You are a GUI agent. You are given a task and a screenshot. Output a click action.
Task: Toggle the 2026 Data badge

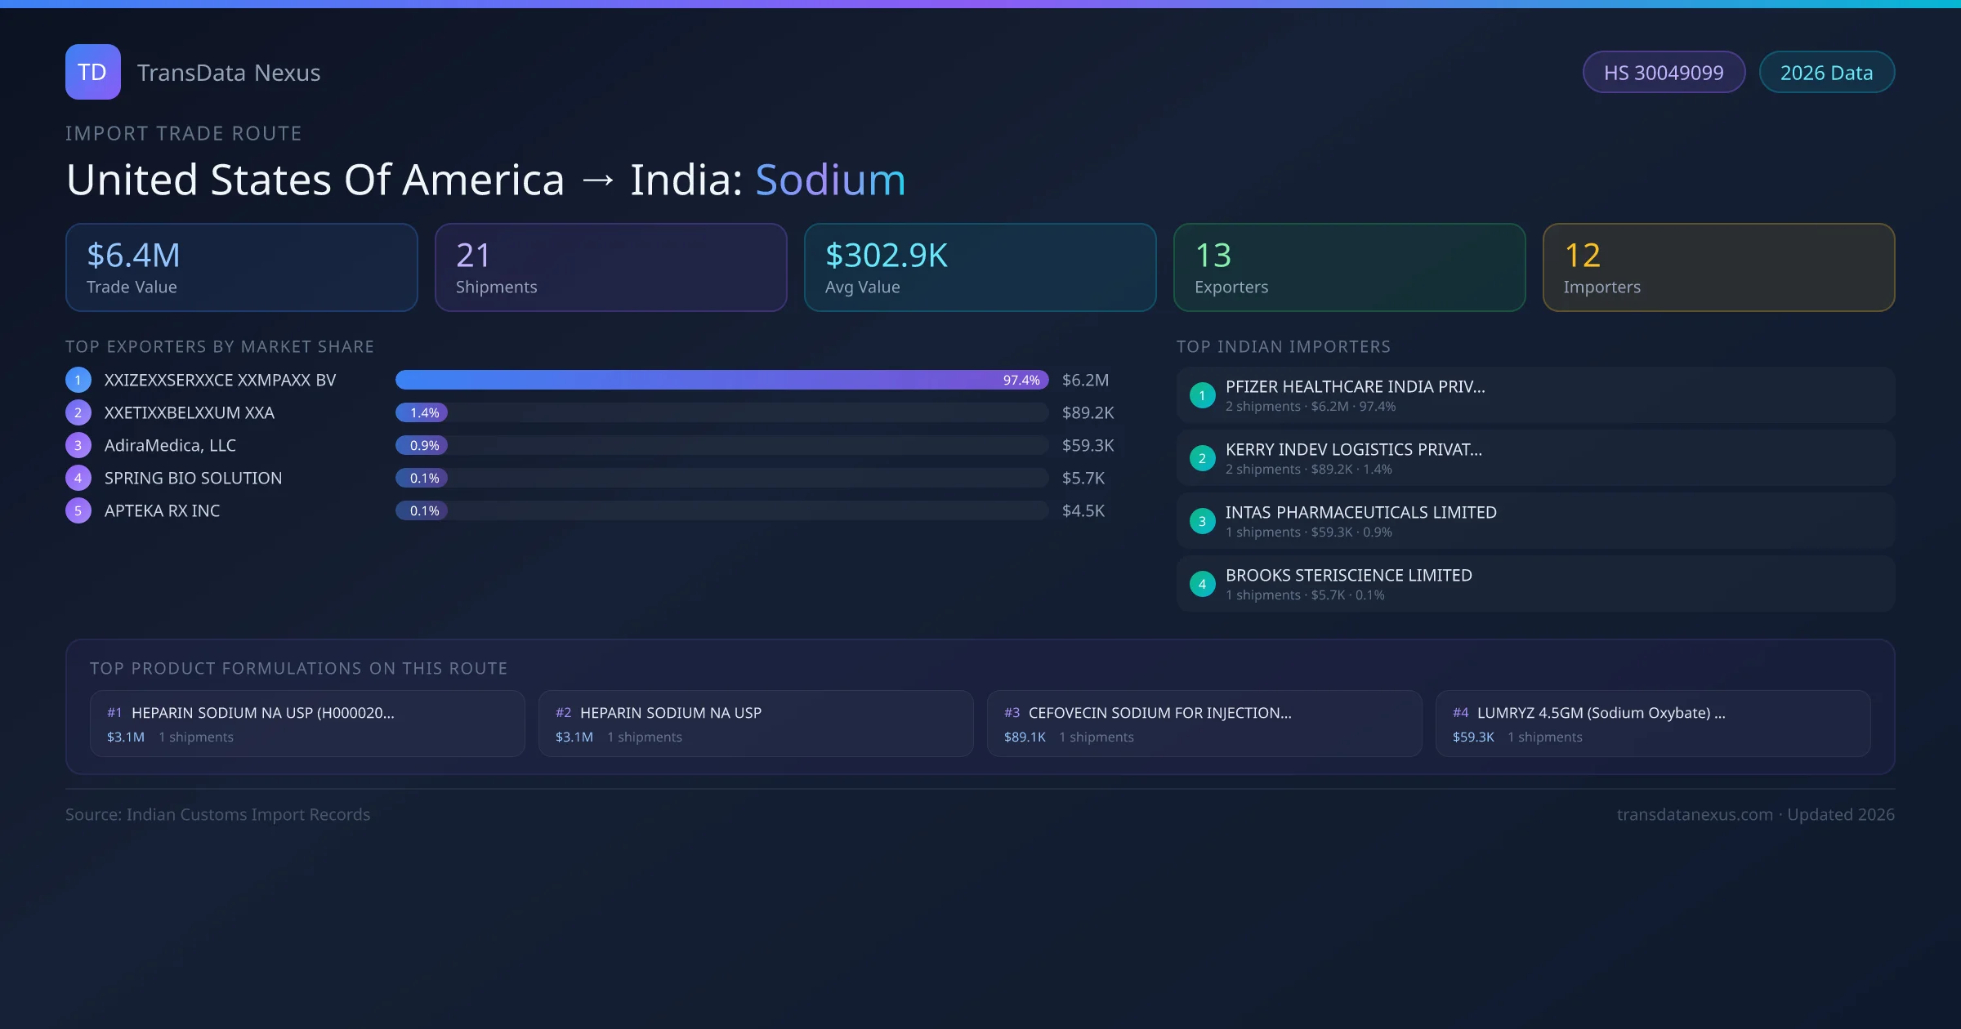1827,72
